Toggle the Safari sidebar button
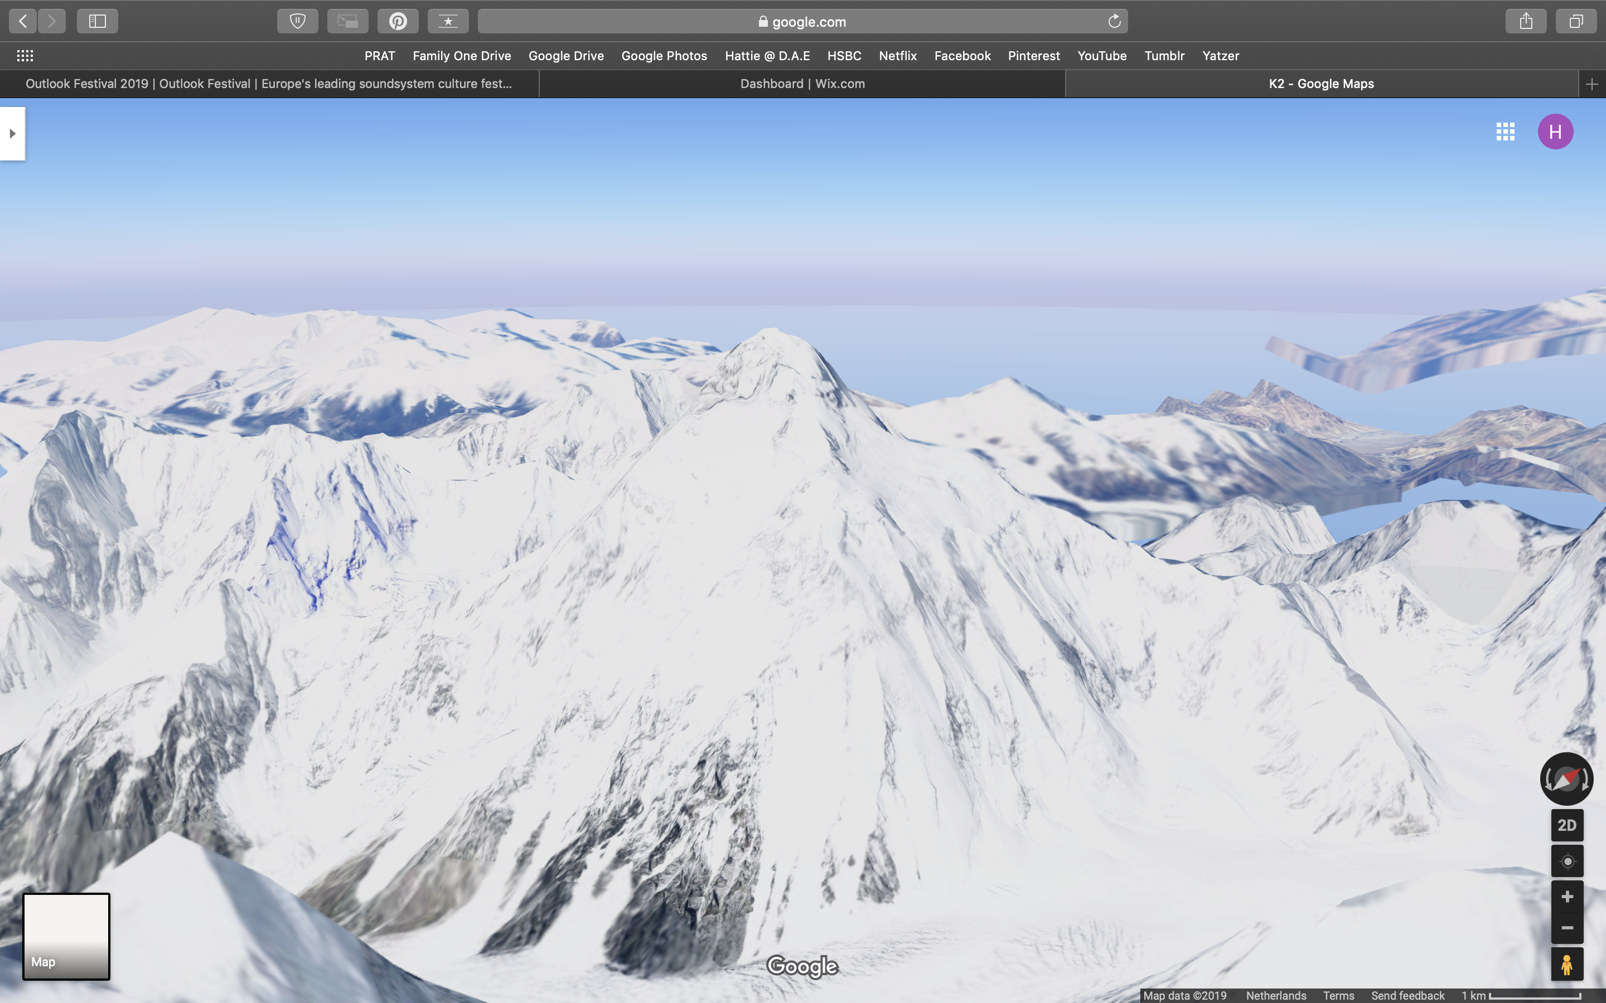This screenshot has height=1003, width=1606. point(97,21)
